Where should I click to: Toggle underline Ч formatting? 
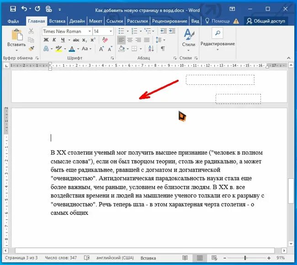(63, 40)
